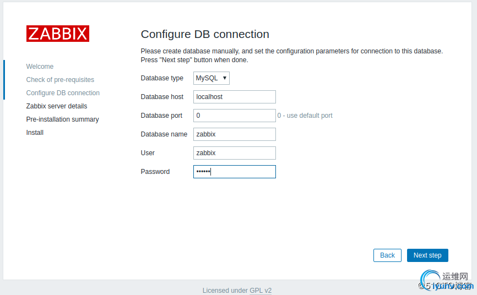Image resolution: width=477 pixels, height=295 pixels.
Task: Click the User label text
Action: coord(148,153)
